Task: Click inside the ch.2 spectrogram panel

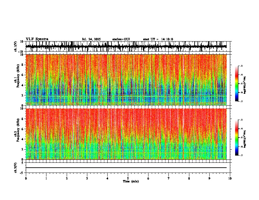Action: [x=126, y=134]
